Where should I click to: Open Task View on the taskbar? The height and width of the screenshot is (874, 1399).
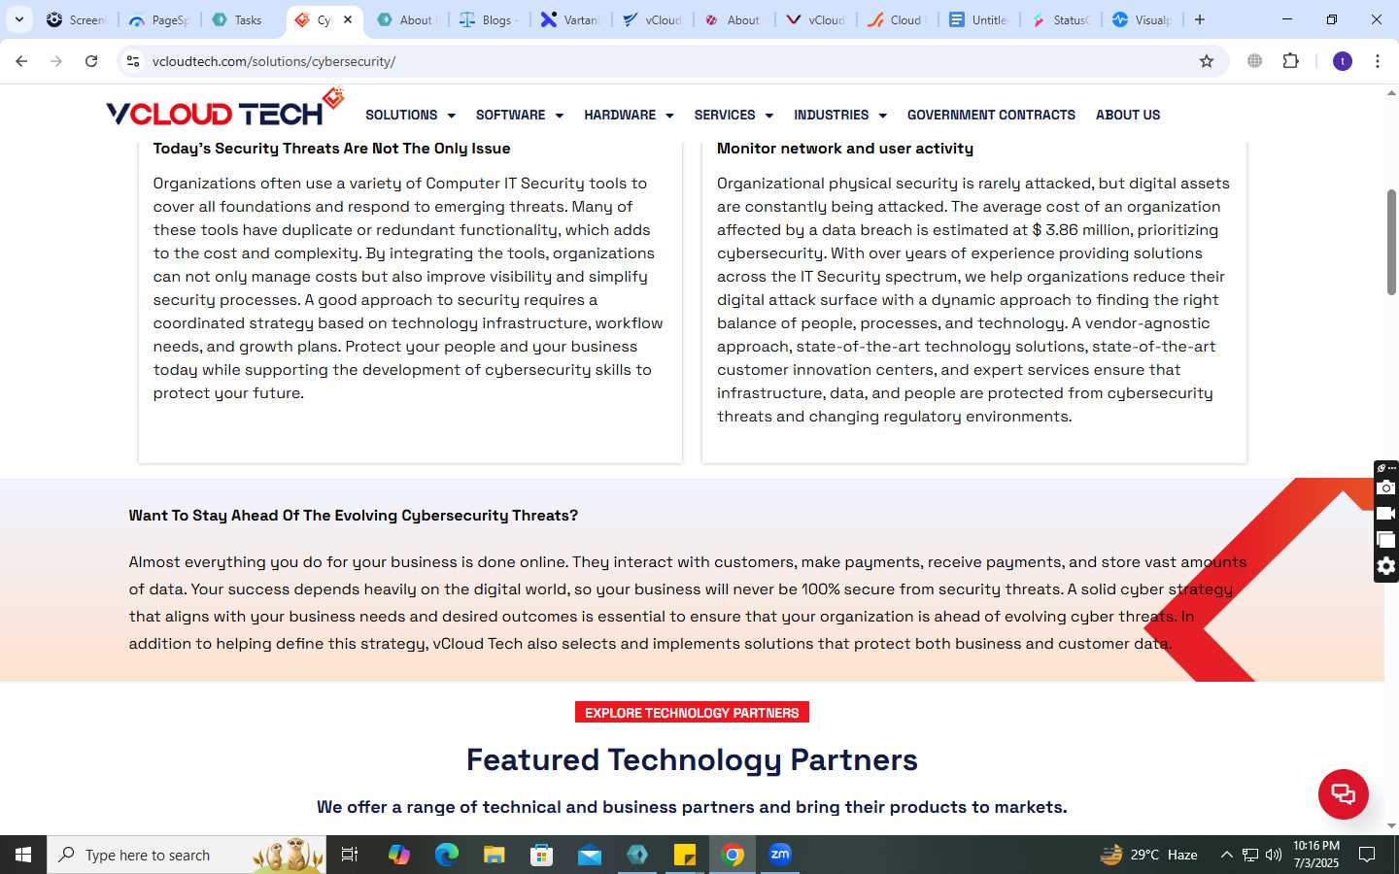tap(350, 855)
